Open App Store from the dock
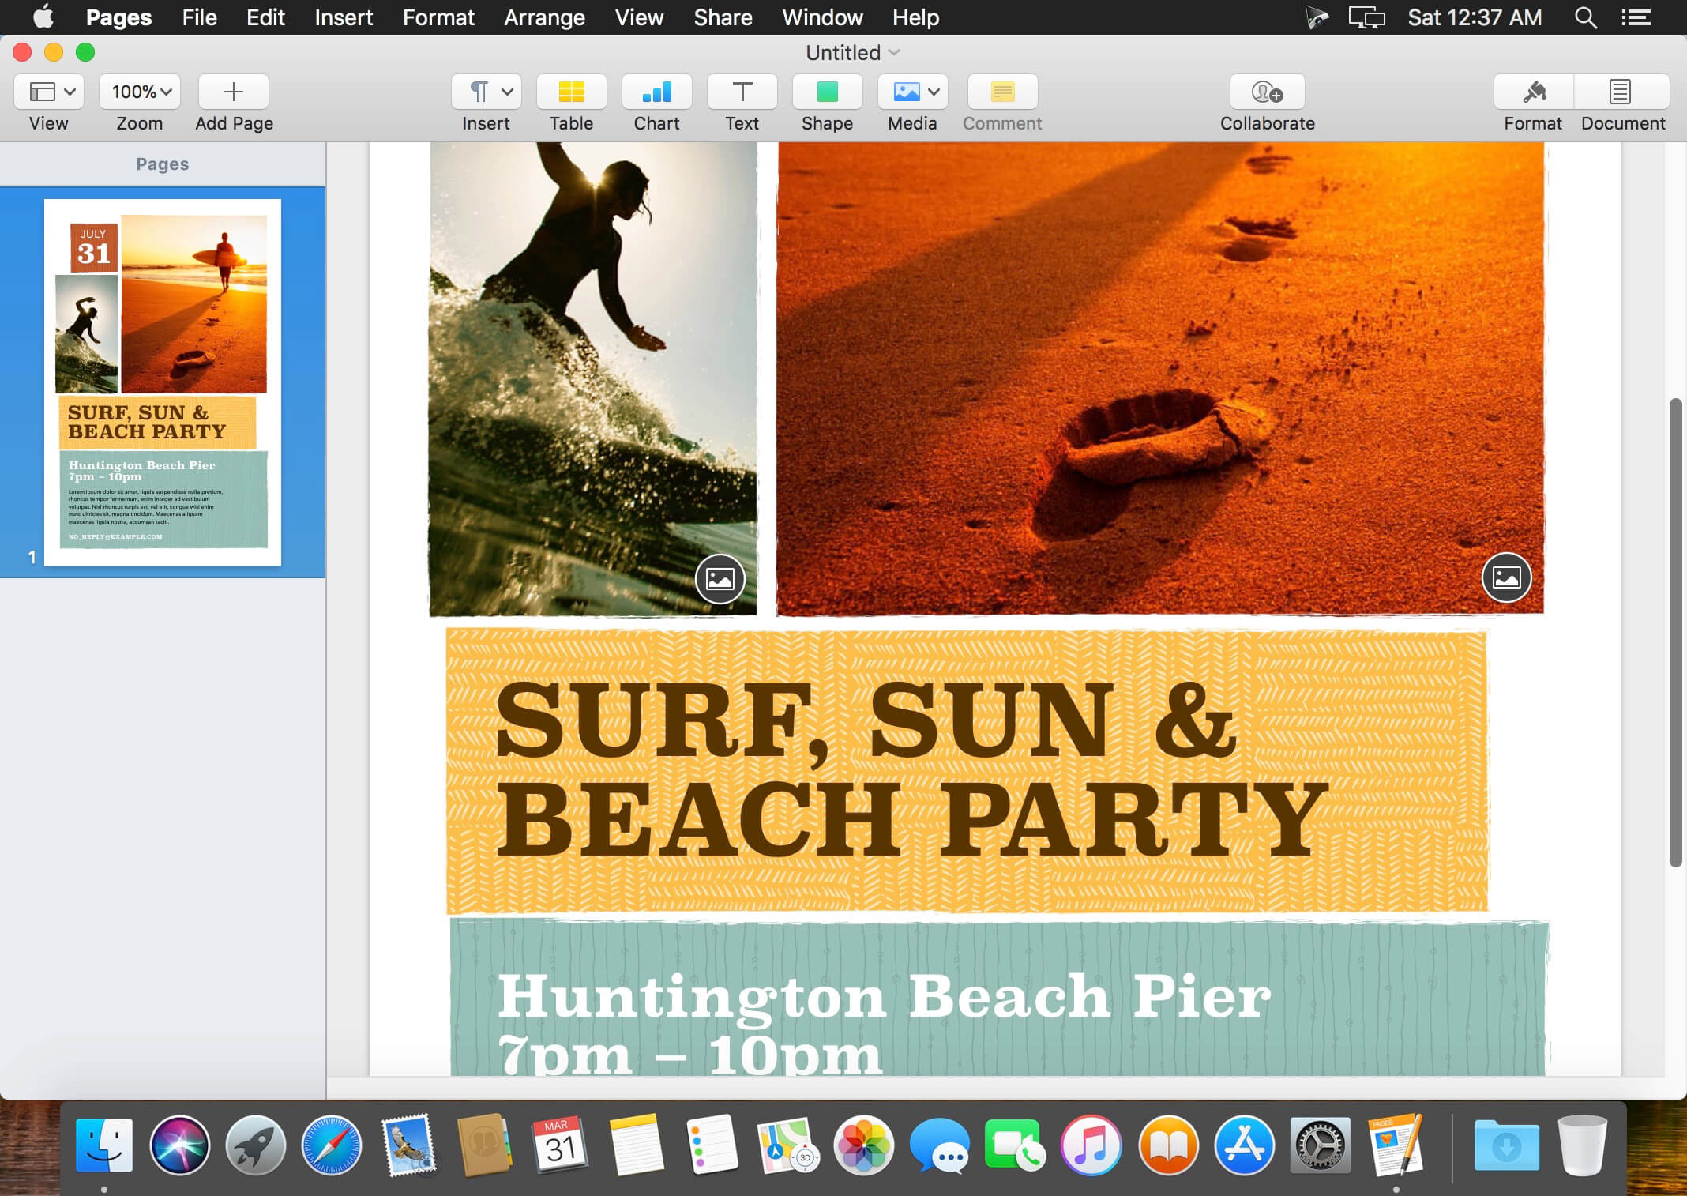1687x1196 pixels. coord(1244,1145)
